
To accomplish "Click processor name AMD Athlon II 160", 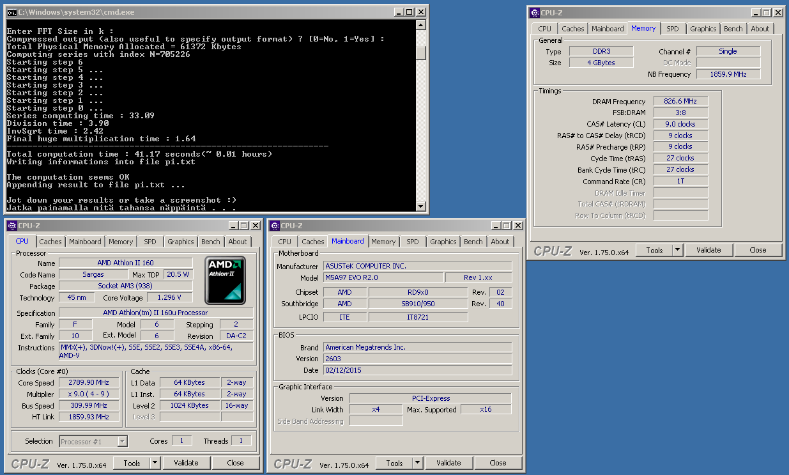I will coord(125,263).
